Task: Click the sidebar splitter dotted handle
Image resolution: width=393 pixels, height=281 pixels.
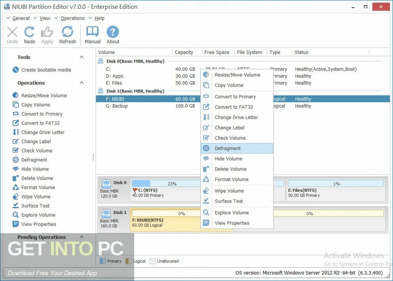Action: click(93, 157)
